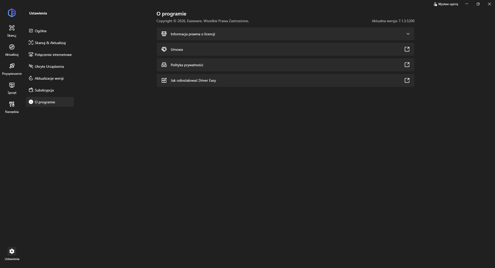Open Aktualizacje wersji settings
Screen dimensions: 495x268
pos(50,78)
